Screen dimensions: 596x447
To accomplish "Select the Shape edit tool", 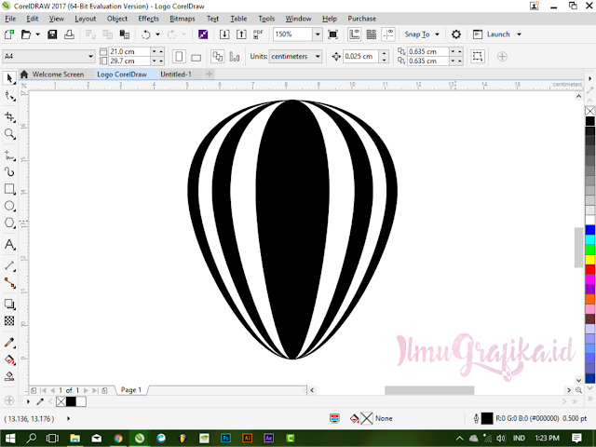I will tap(9, 96).
